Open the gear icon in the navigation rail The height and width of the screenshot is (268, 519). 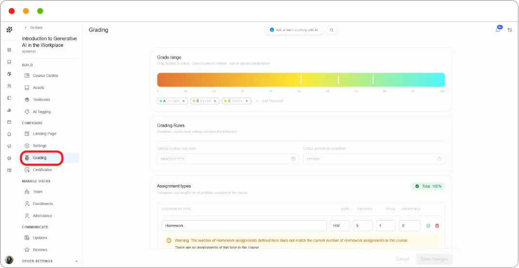[x=9, y=158]
